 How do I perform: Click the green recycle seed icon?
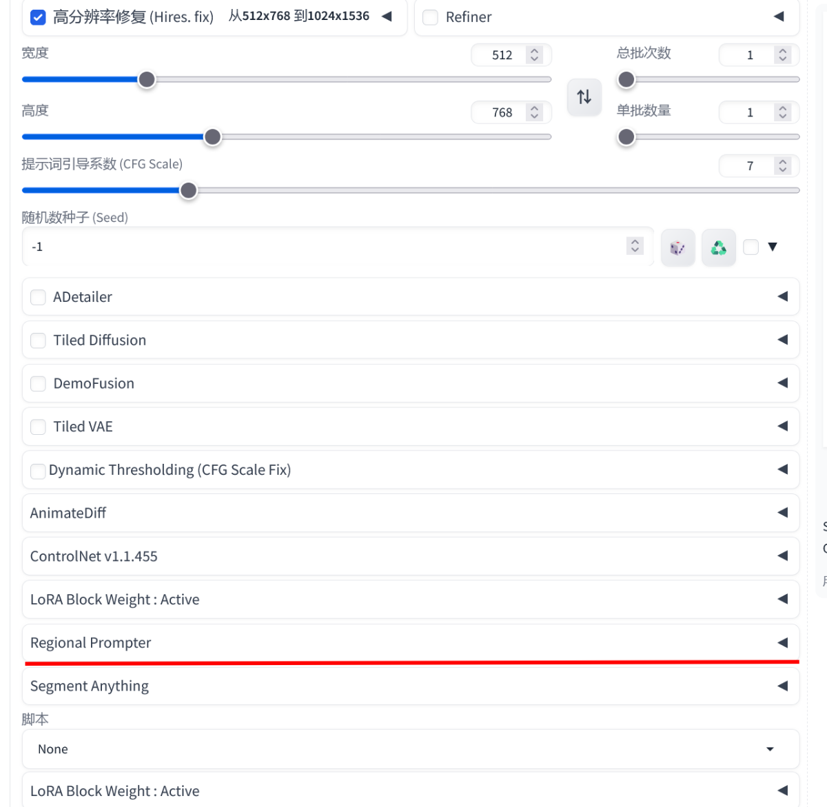[718, 247]
